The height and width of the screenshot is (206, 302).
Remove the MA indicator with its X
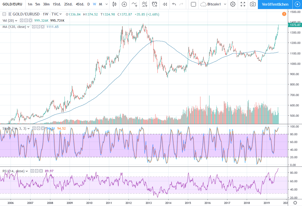tap(42, 27)
